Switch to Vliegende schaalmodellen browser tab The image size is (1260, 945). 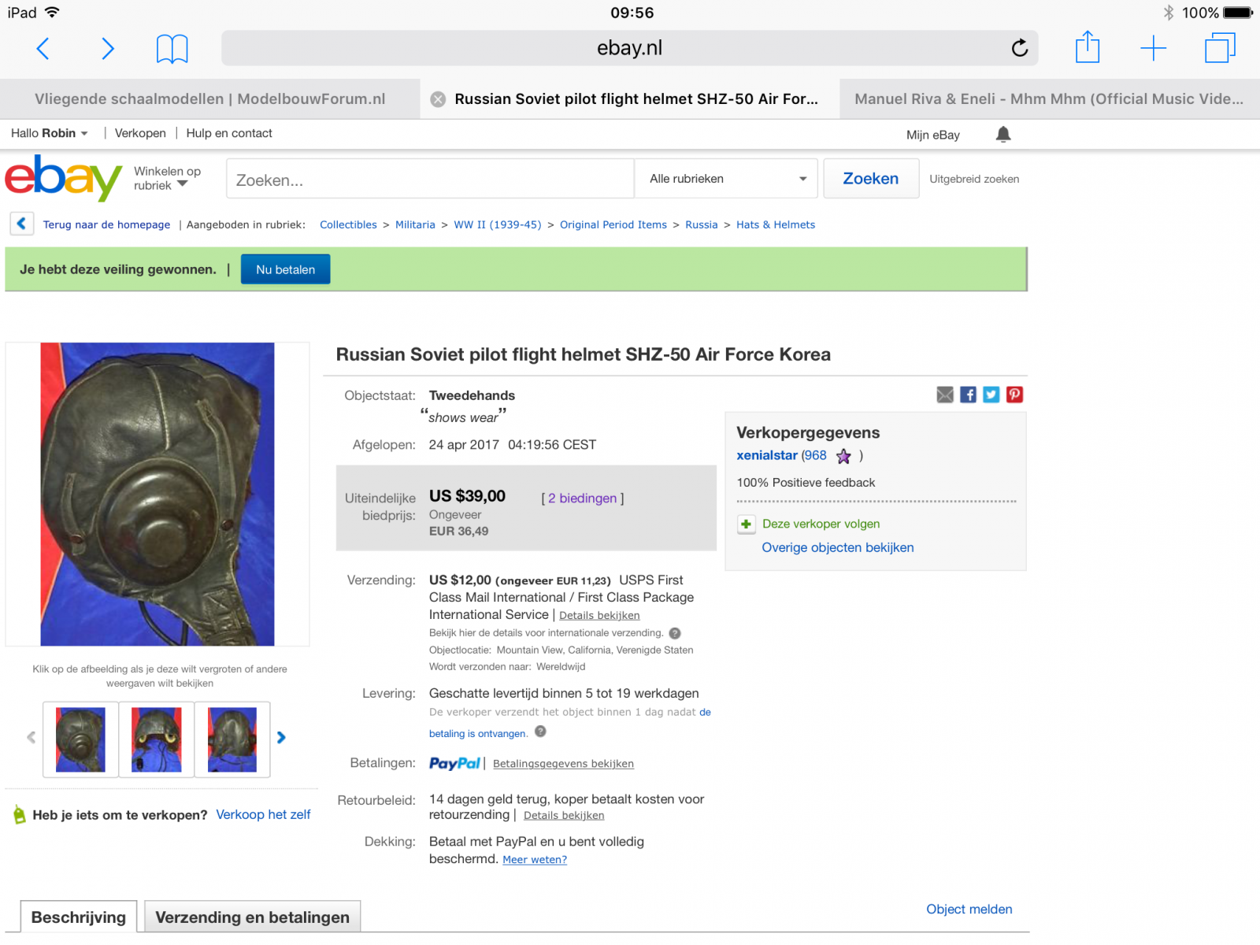(209, 99)
